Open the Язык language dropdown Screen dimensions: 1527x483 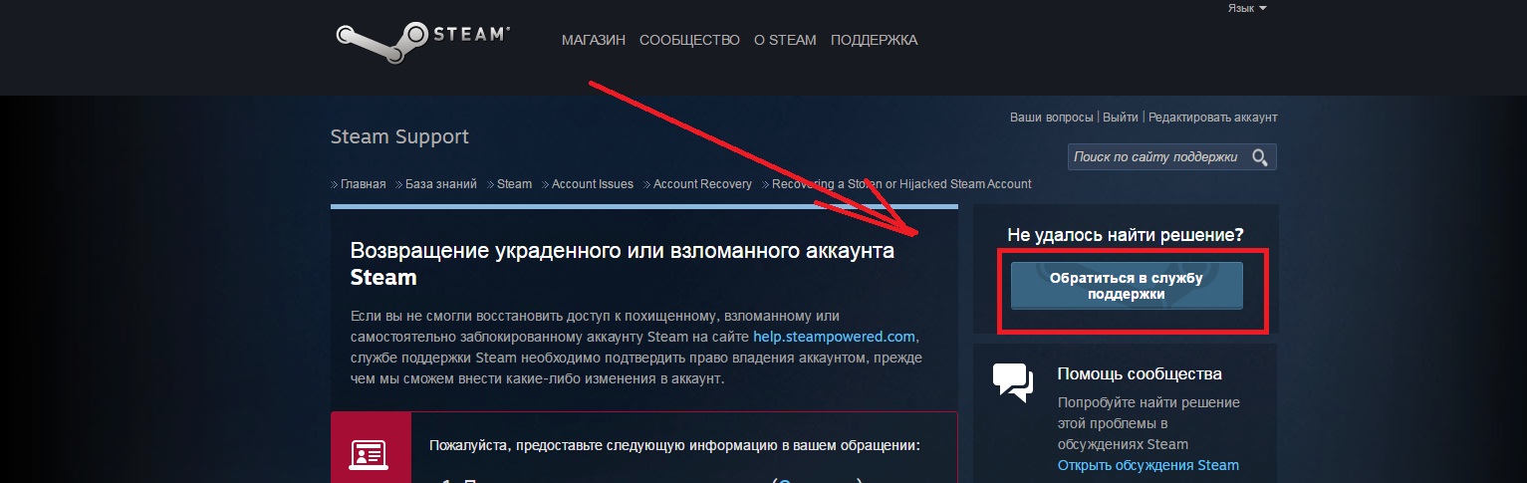click(1246, 8)
